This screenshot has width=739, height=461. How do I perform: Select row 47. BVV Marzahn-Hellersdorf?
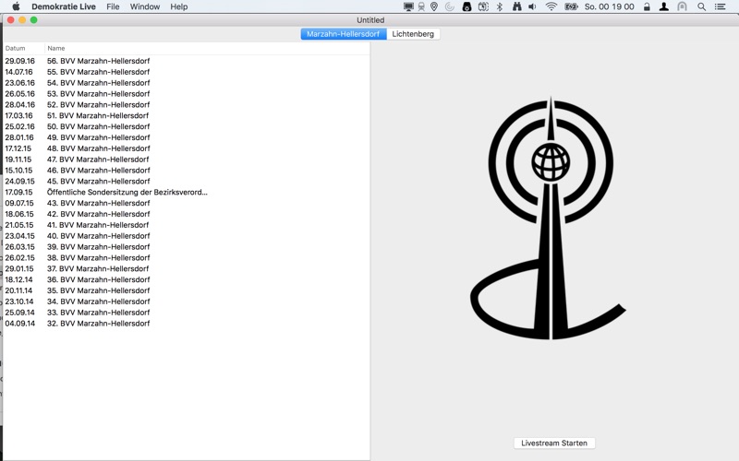point(187,159)
